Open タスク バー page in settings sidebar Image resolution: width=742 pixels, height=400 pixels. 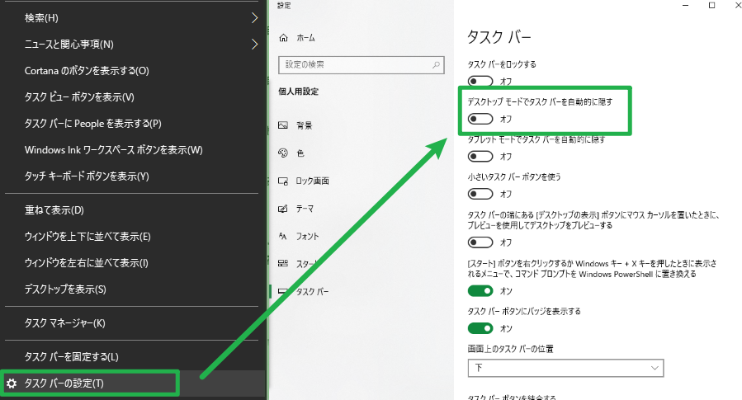click(x=312, y=292)
